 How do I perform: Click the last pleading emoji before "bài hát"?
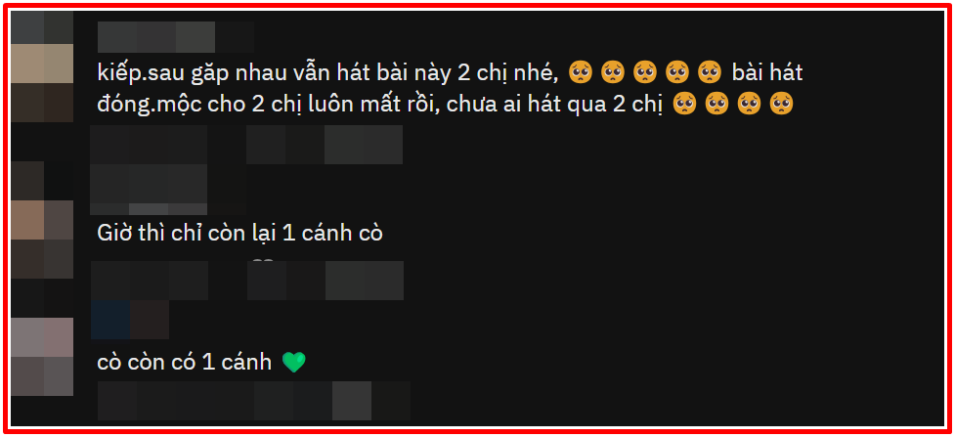click(709, 73)
